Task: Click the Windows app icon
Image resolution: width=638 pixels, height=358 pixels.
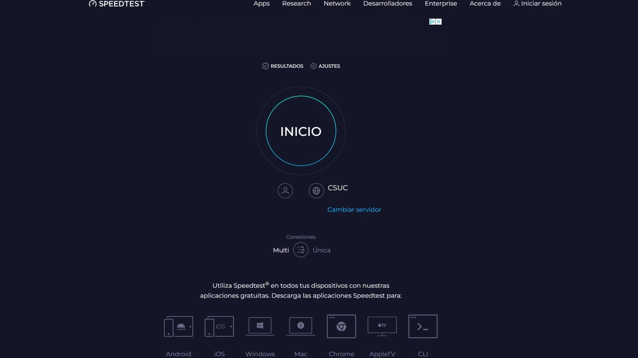Action: click(x=260, y=326)
